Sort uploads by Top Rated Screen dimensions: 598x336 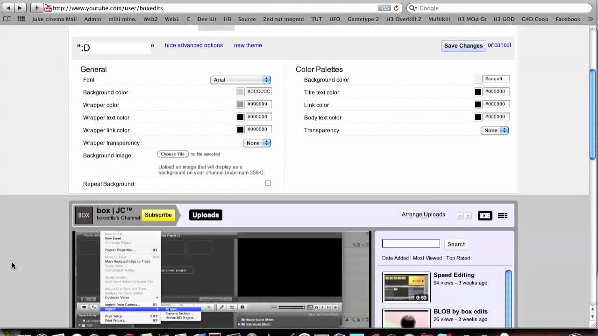[x=458, y=258]
